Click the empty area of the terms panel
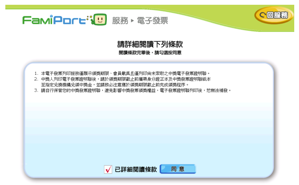The width and height of the screenshot is (299, 185). [149, 127]
